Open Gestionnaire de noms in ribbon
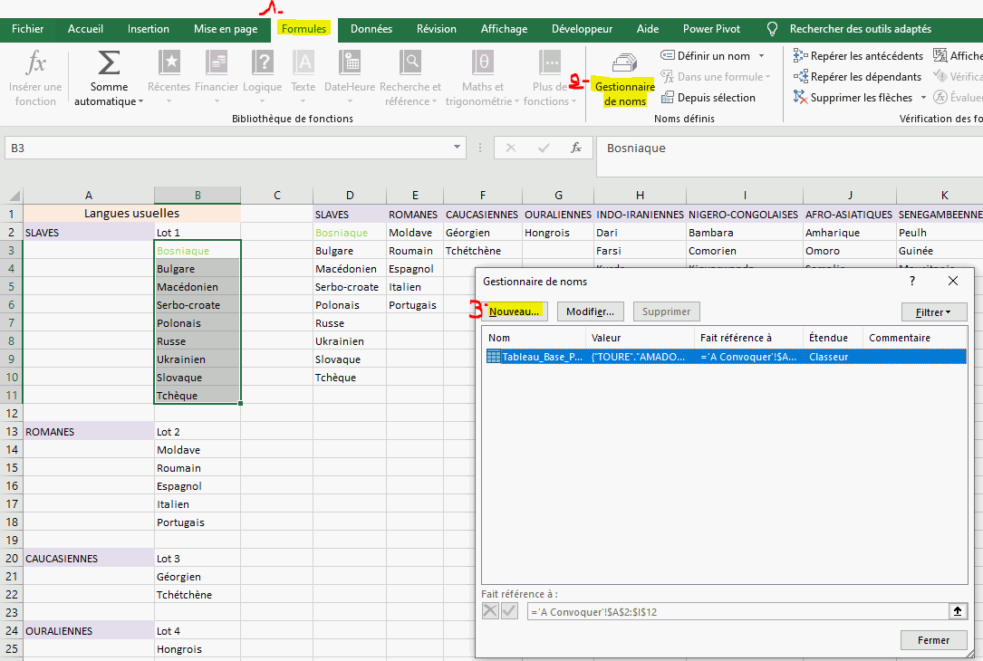Screen dimensions: 983x661 pyautogui.click(x=624, y=79)
